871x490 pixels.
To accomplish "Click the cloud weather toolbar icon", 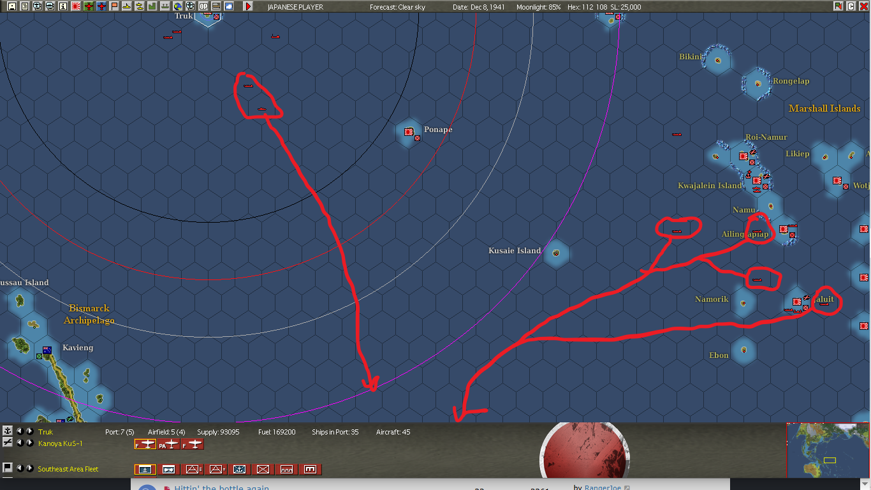I will [x=229, y=6].
